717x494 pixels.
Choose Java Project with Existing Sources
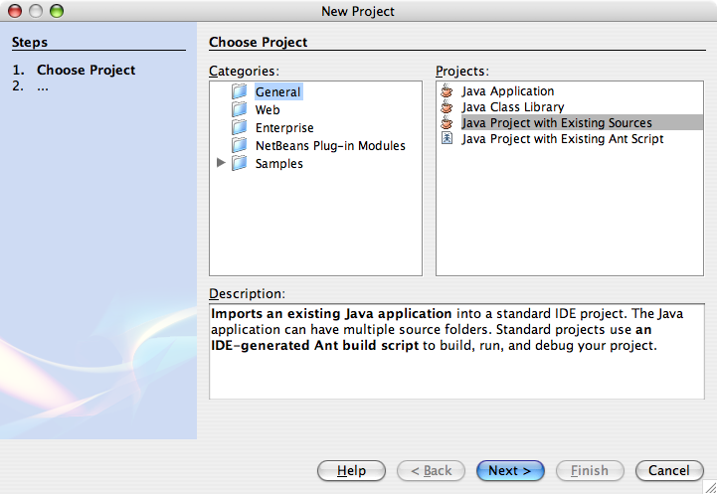pyautogui.click(x=557, y=123)
